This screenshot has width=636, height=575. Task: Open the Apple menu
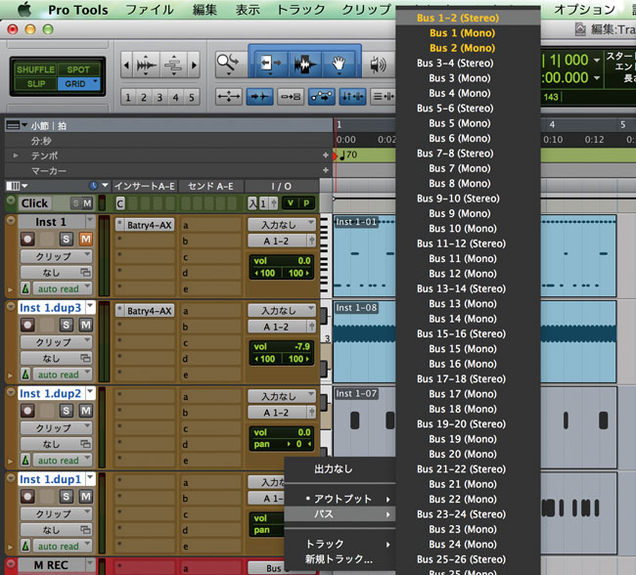pos(24,9)
